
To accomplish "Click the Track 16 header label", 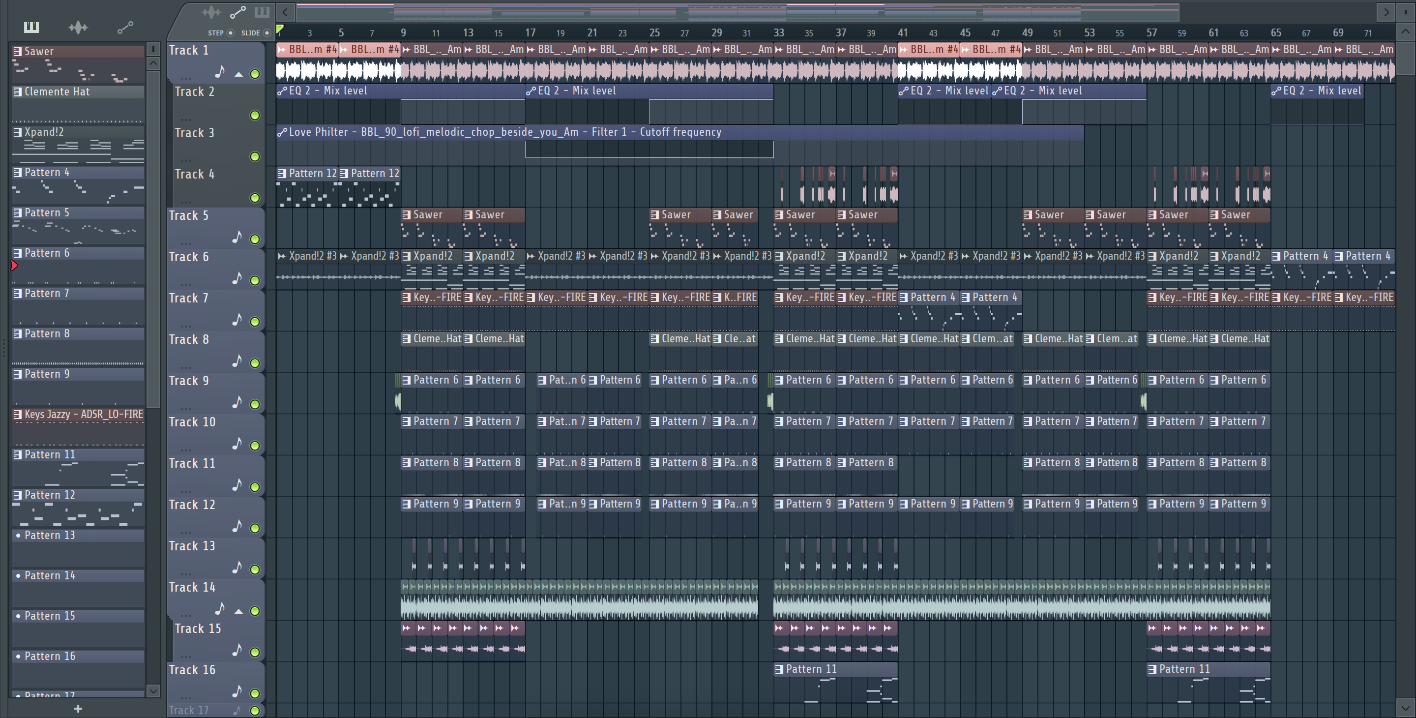I will click(x=192, y=670).
